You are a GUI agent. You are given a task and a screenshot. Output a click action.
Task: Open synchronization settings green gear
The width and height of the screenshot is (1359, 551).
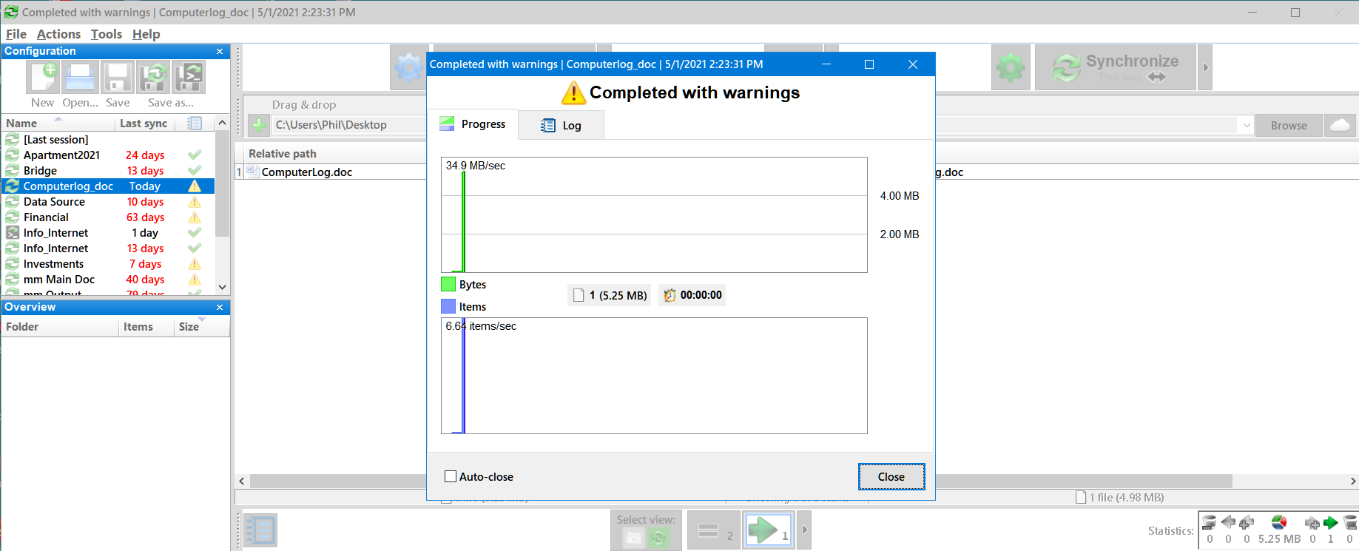[1011, 68]
